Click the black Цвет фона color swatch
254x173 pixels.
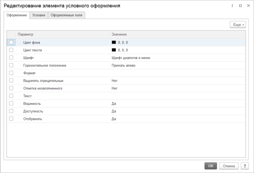pos(114,42)
